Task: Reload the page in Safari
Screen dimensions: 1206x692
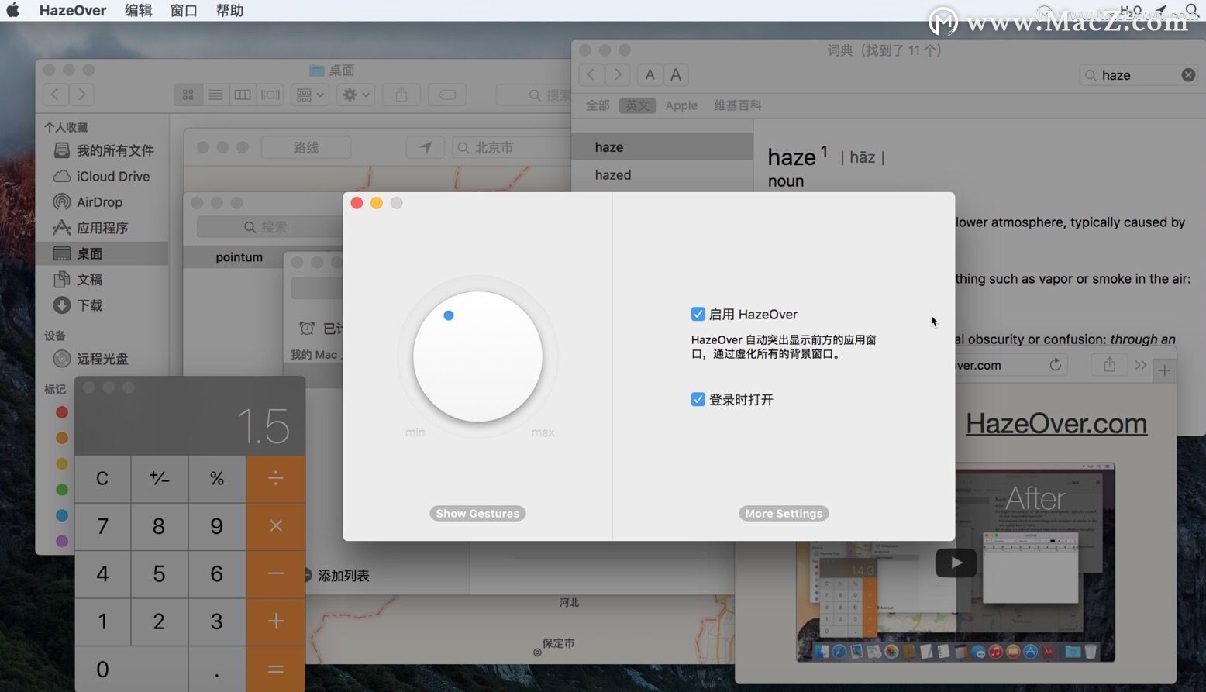Action: point(1055,365)
